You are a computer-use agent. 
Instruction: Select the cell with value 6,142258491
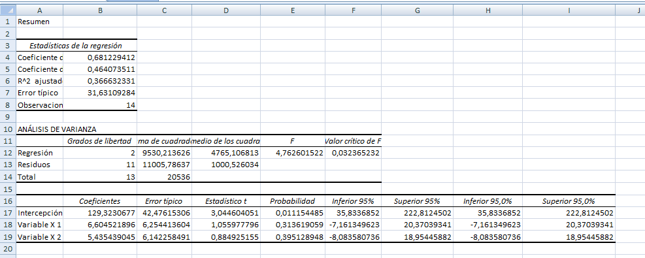point(164,236)
